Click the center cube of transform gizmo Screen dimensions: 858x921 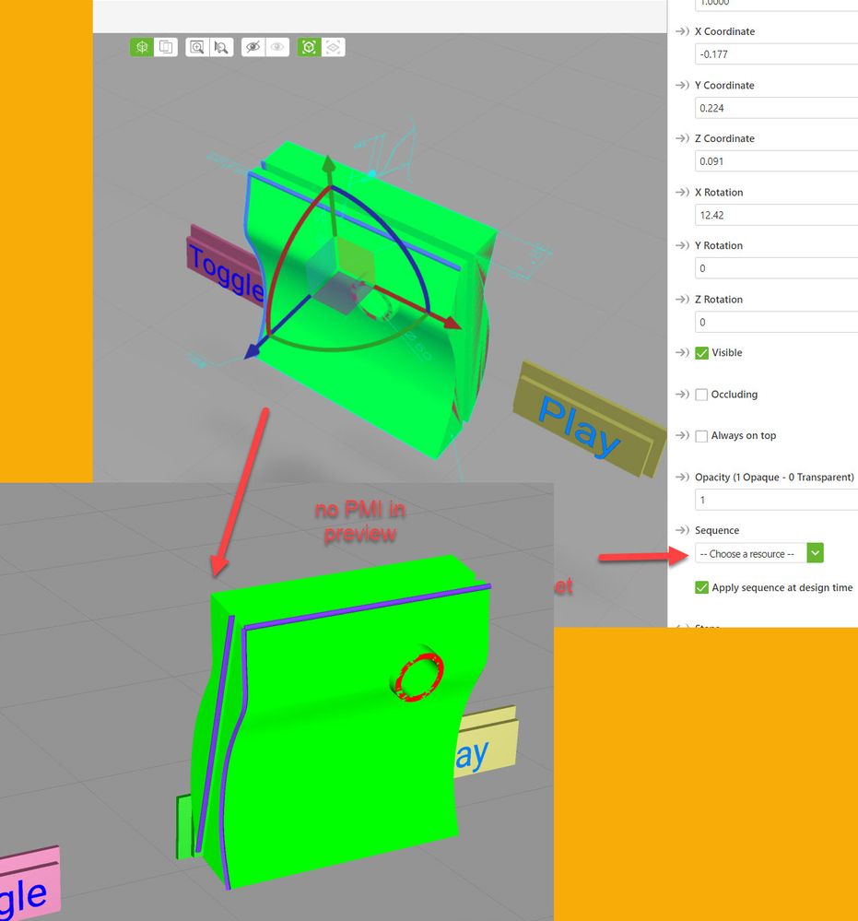(339, 276)
